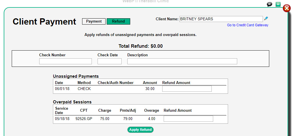Viewport: 293px width, 136px height.
Task: Click the Overpaid Sessions heading
Action: 72,102
